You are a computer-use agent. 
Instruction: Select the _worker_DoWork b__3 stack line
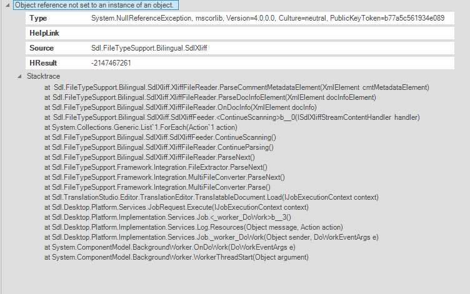click(x=167, y=217)
